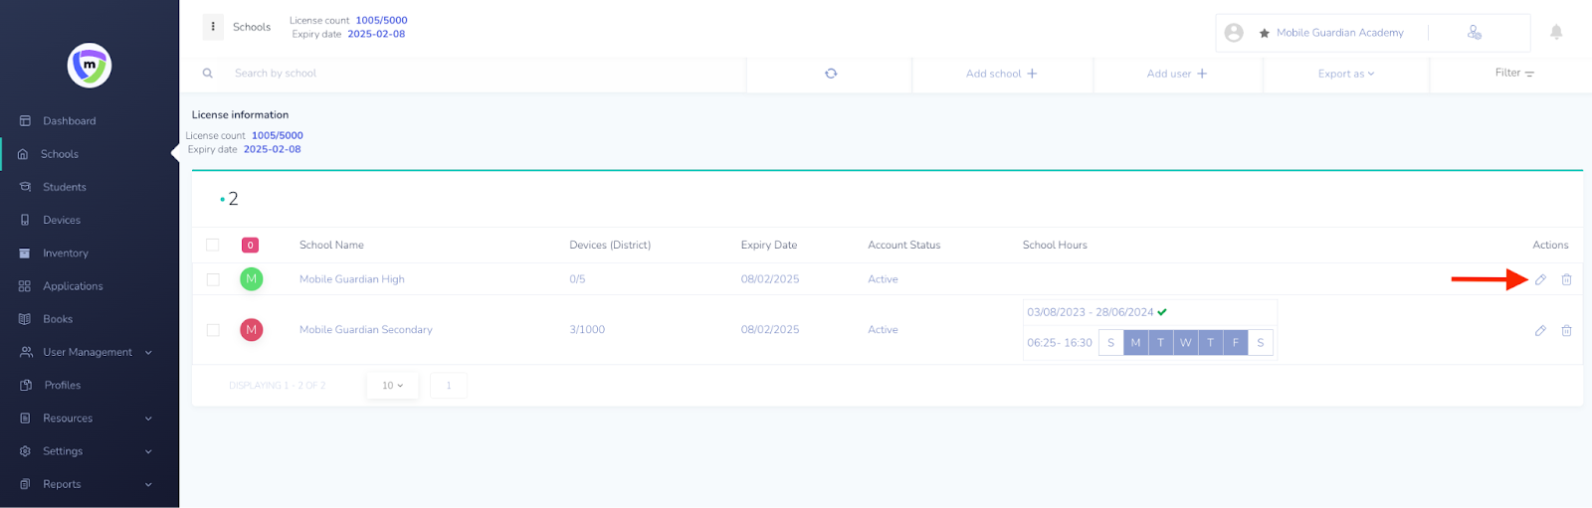Viewport: 1592px width, 508px height.
Task: Click the '3/1000' devices value
Action: (587, 330)
